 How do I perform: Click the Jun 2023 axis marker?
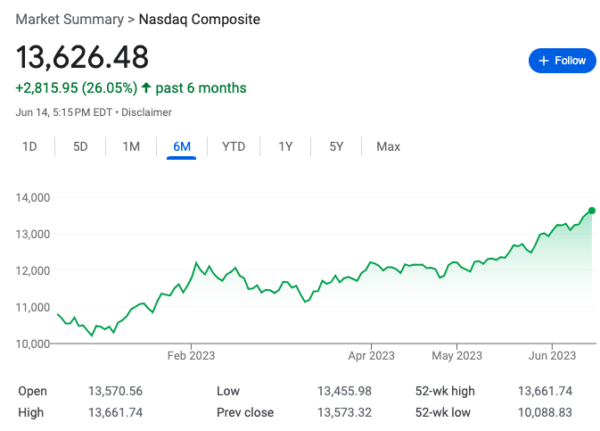tap(552, 355)
